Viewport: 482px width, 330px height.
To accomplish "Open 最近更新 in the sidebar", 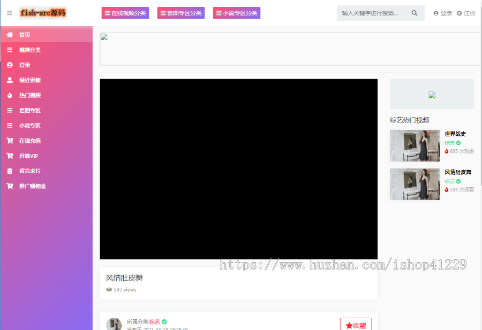I will (47, 80).
